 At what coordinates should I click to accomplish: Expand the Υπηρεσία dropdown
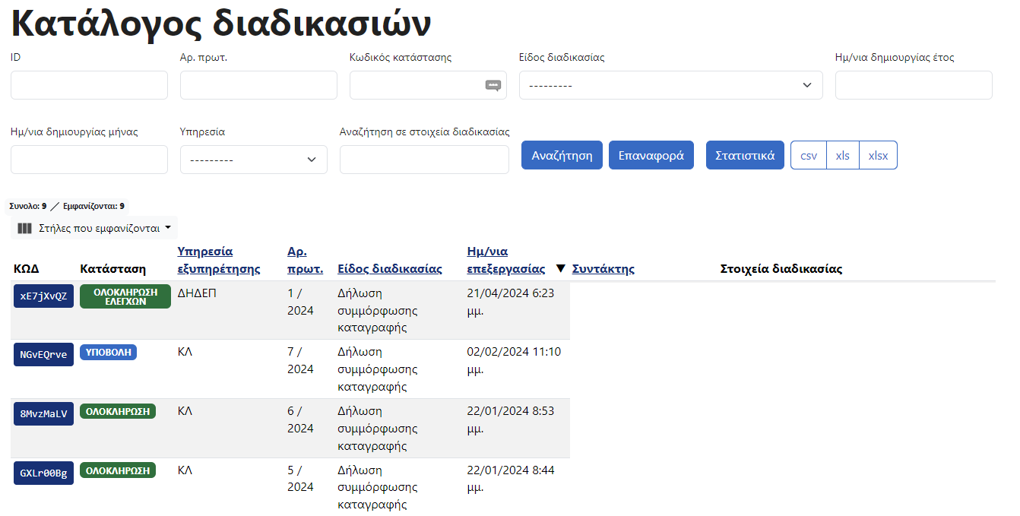(253, 160)
